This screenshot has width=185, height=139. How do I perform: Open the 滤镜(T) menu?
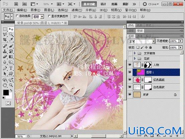(77, 10)
